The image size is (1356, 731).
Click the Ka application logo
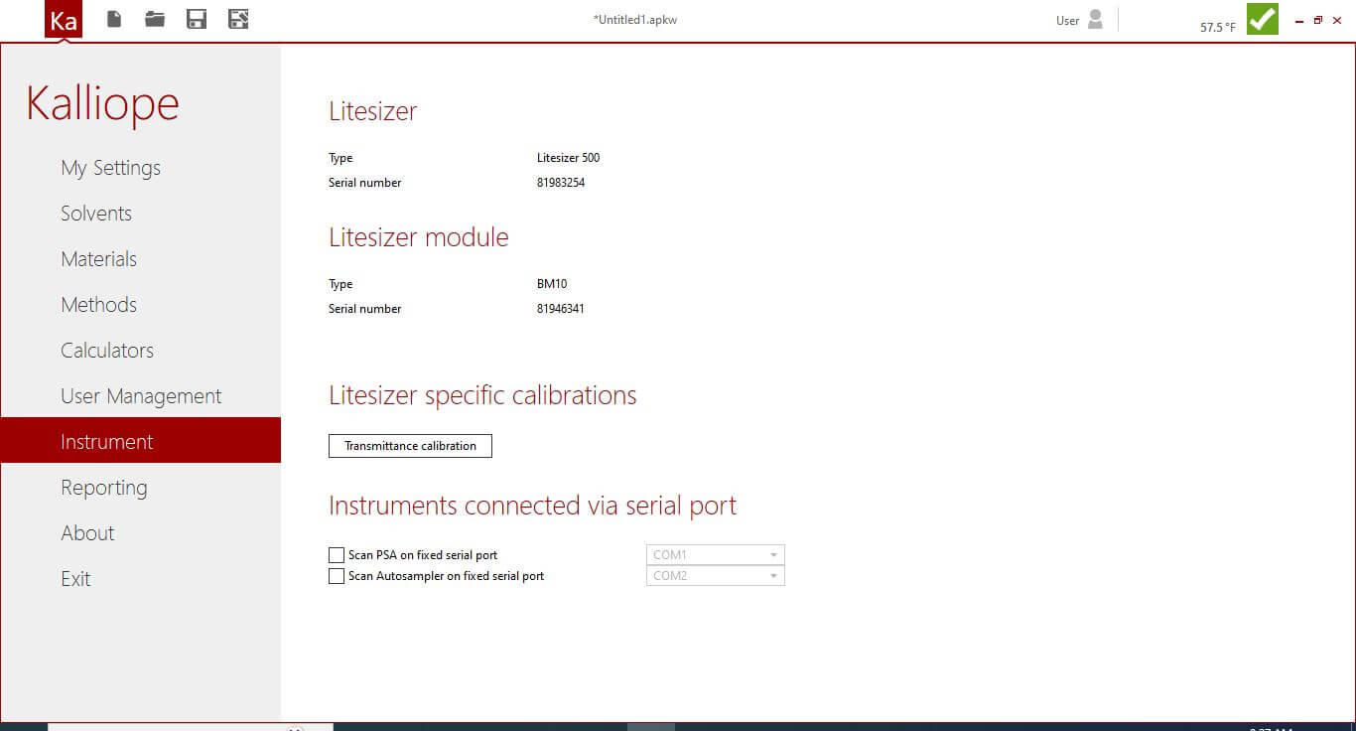tap(64, 19)
